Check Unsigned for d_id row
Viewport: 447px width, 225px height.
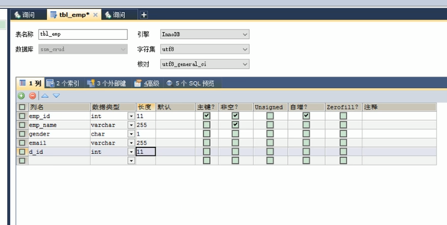(x=270, y=152)
